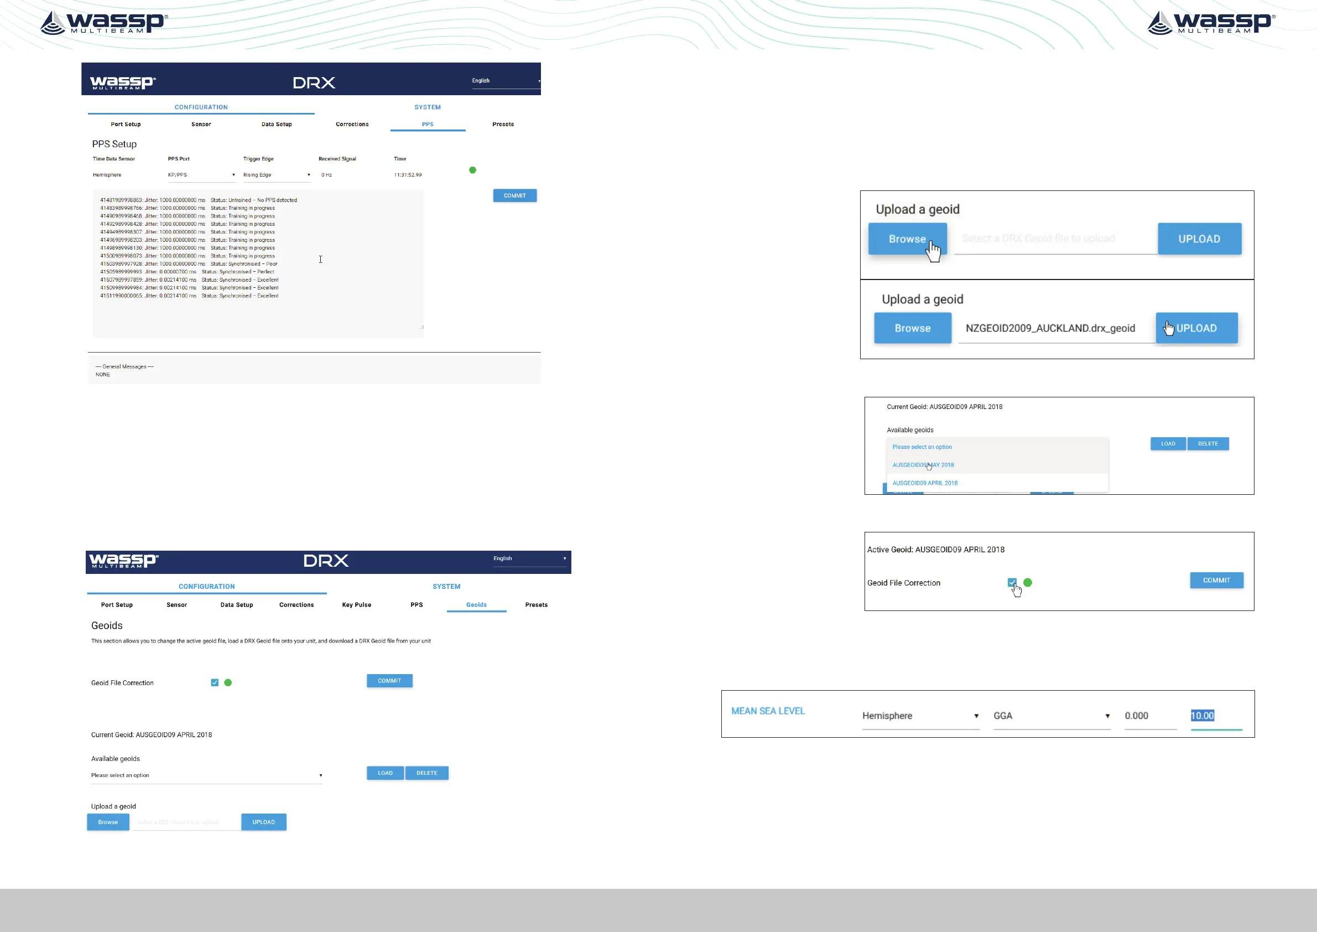Viewport: 1317px width, 932px height.
Task: Open the Key Pulse tab
Action: point(356,605)
